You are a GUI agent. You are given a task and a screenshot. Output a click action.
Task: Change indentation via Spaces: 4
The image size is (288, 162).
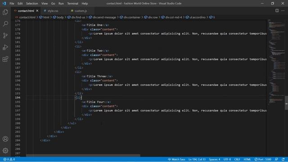(x=214, y=159)
